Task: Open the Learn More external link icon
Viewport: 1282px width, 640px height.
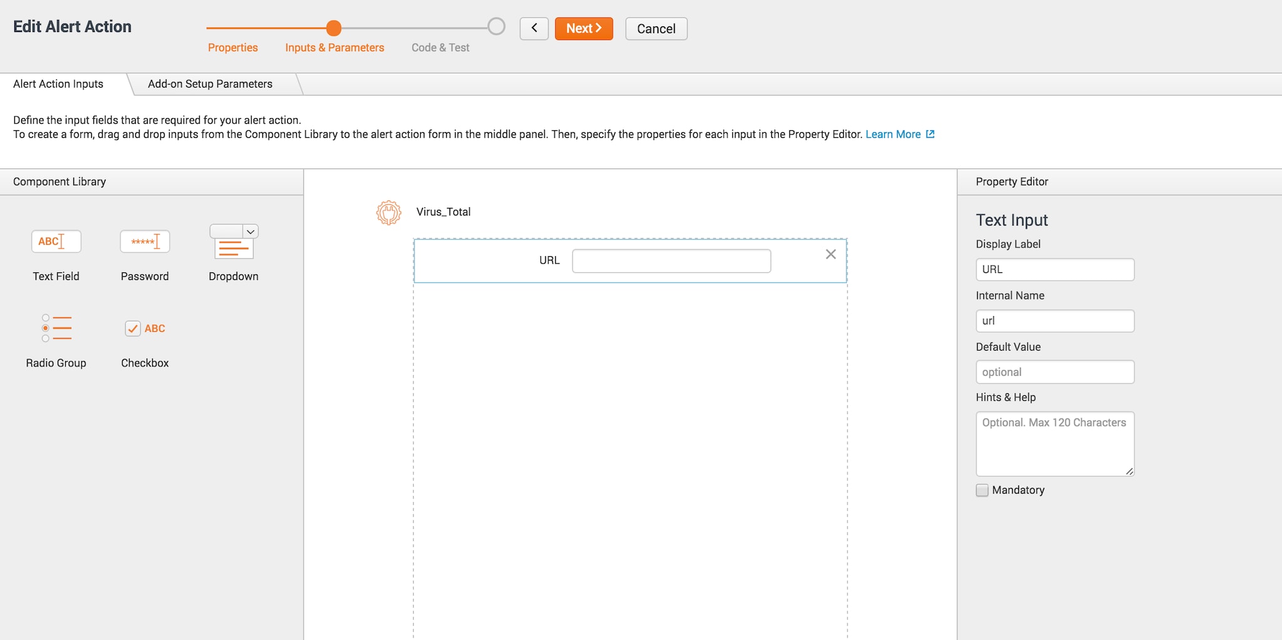Action: [x=930, y=134]
